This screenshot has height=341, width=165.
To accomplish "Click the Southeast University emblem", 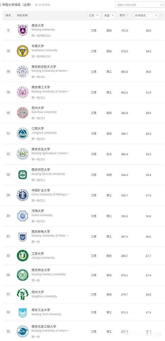I will tap(23, 51).
